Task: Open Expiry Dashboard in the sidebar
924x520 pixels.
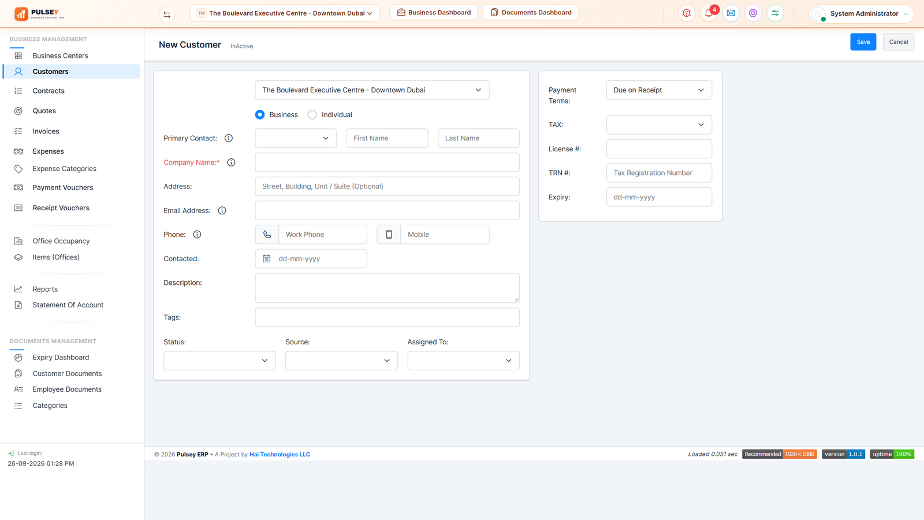Action: click(x=61, y=358)
